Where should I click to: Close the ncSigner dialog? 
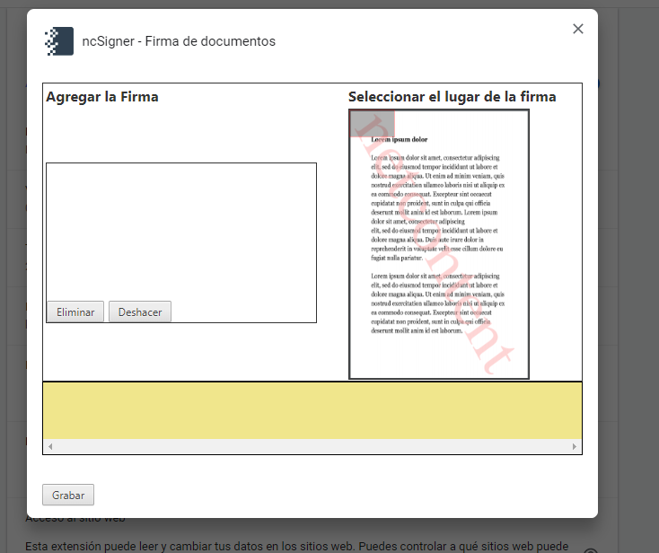click(578, 29)
